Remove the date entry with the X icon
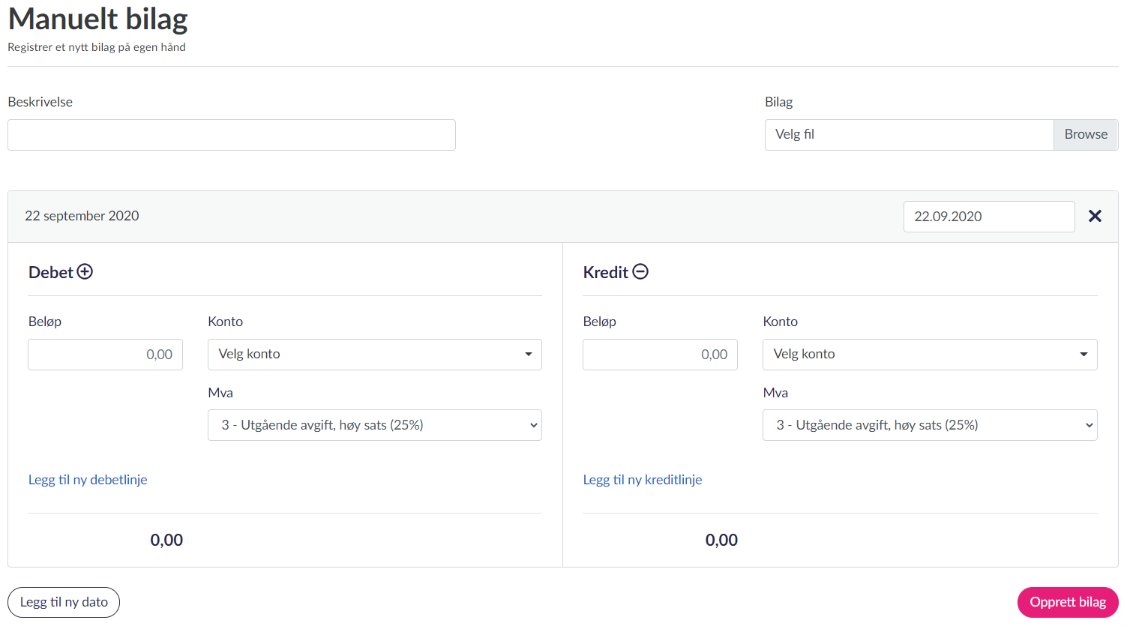This screenshot has width=1130, height=626. pyautogui.click(x=1095, y=216)
